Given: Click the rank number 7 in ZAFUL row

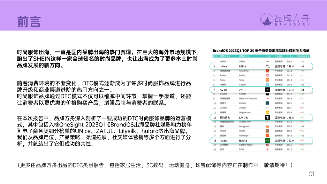Looking at the screenshot, I should tap(214, 90).
